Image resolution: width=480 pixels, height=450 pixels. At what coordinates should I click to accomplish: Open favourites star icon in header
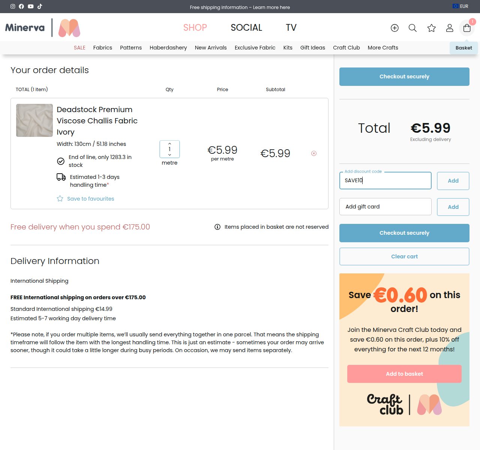coord(432,28)
